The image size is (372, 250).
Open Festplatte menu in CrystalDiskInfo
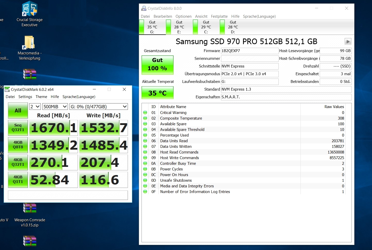point(219,16)
